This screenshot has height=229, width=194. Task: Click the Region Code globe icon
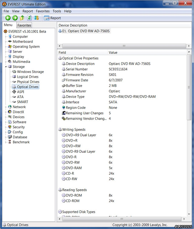click(x=64, y=108)
